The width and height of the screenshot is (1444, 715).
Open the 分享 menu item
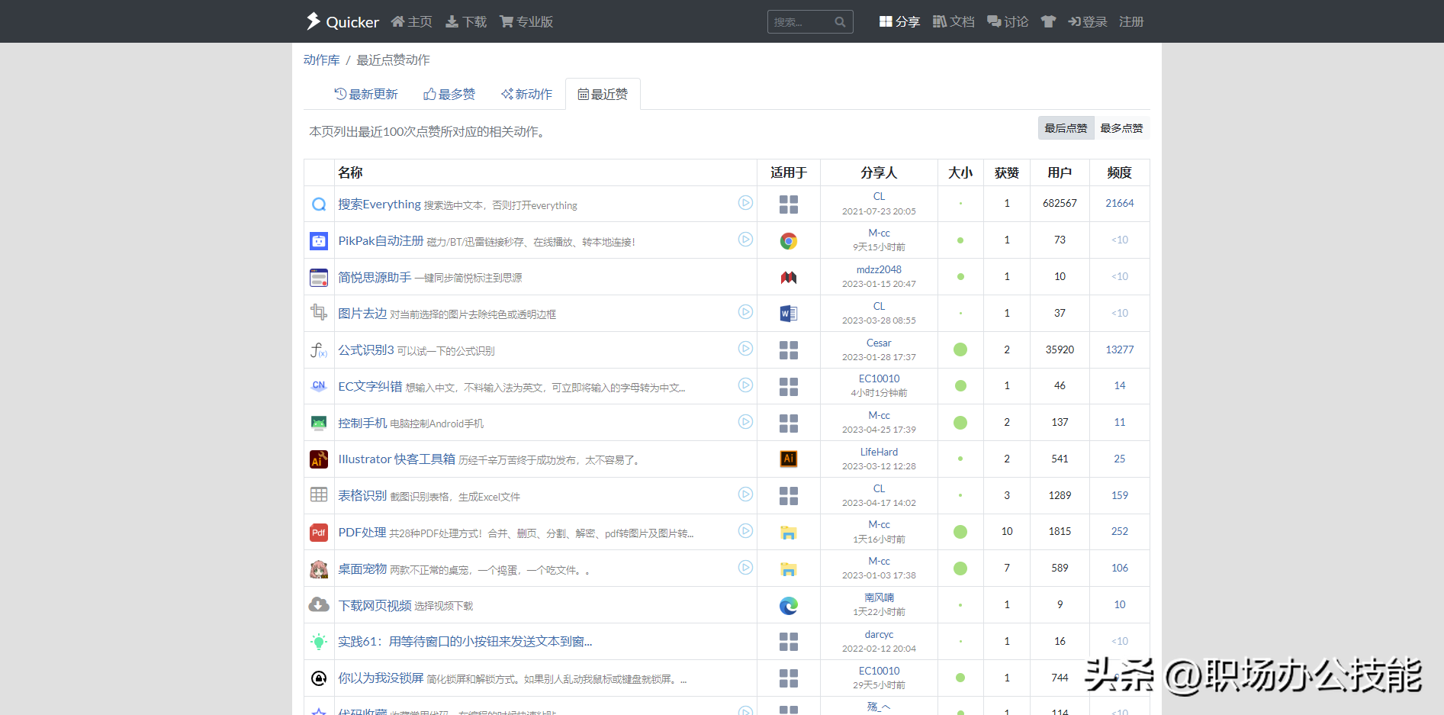pos(899,21)
